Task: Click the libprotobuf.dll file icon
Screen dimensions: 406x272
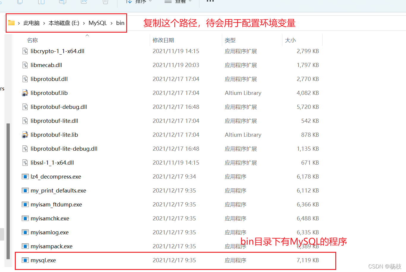Action: point(25,79)
